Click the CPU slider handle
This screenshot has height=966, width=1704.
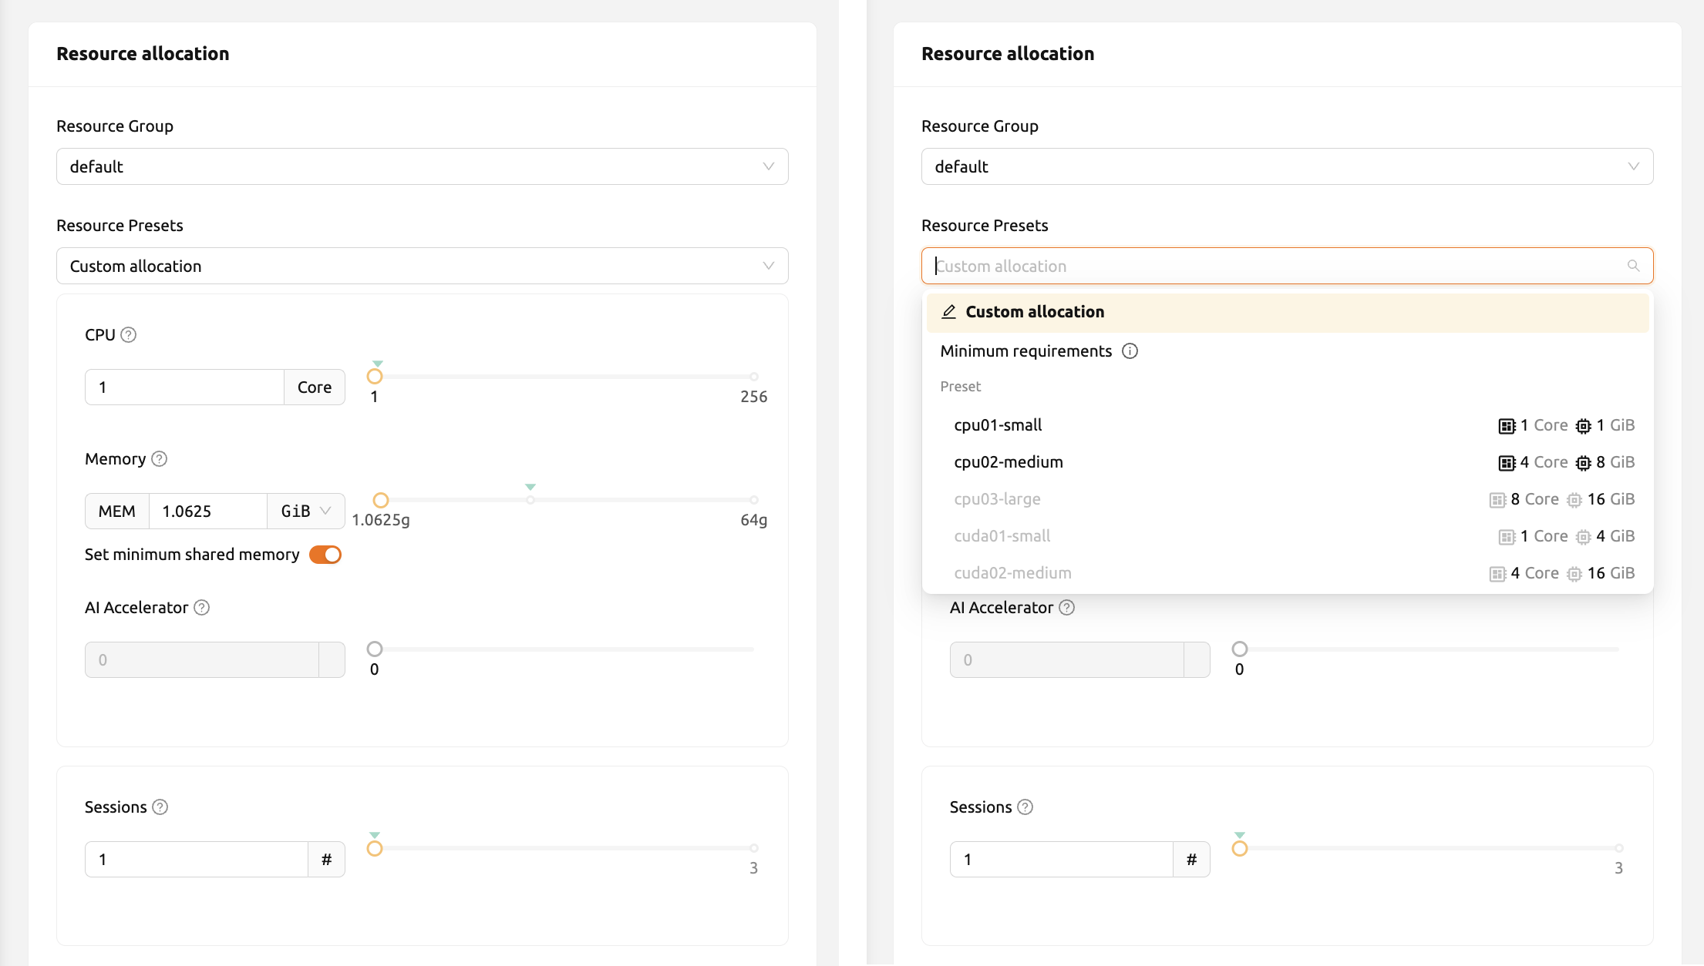tap(375, 377)
